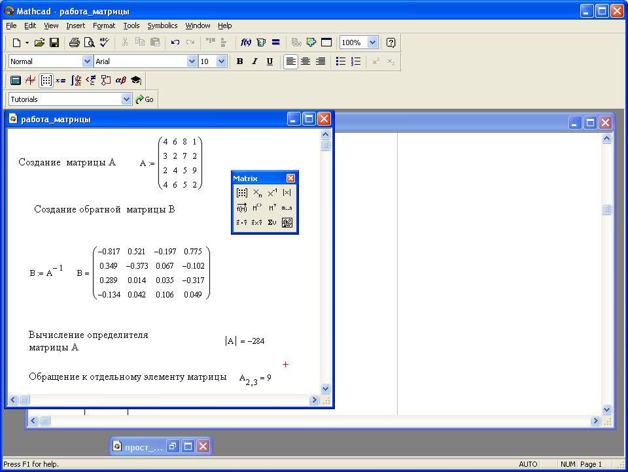Expand the Normal style dropdown
The image size is (628, 472).
(x=87, y=61)
